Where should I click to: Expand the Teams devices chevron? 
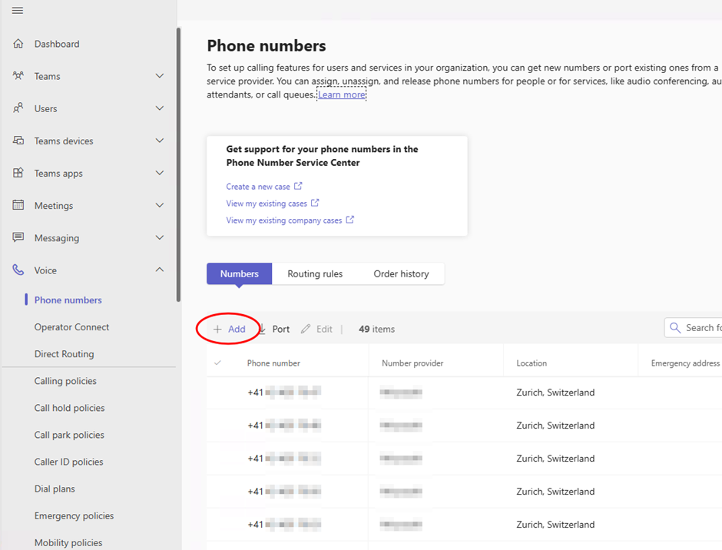coord(159,141)
